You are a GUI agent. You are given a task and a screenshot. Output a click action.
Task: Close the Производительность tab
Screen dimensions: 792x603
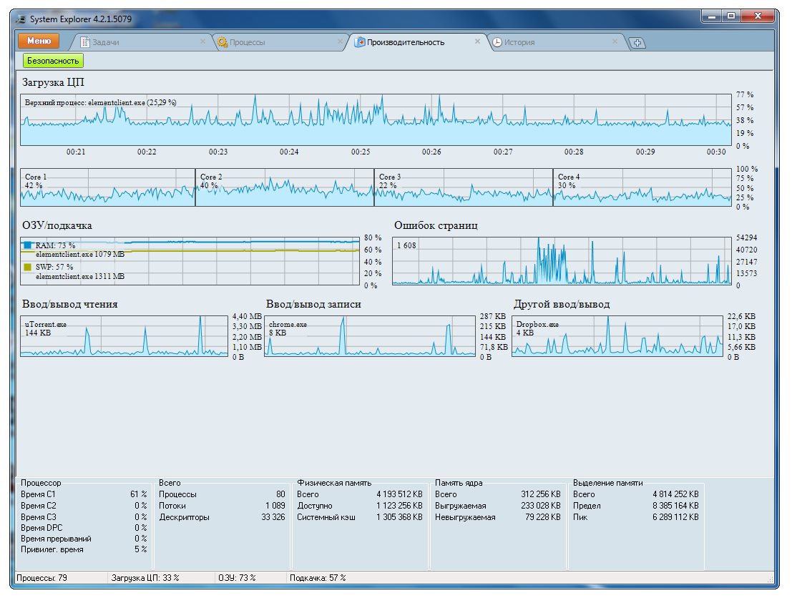click(477, 41)
